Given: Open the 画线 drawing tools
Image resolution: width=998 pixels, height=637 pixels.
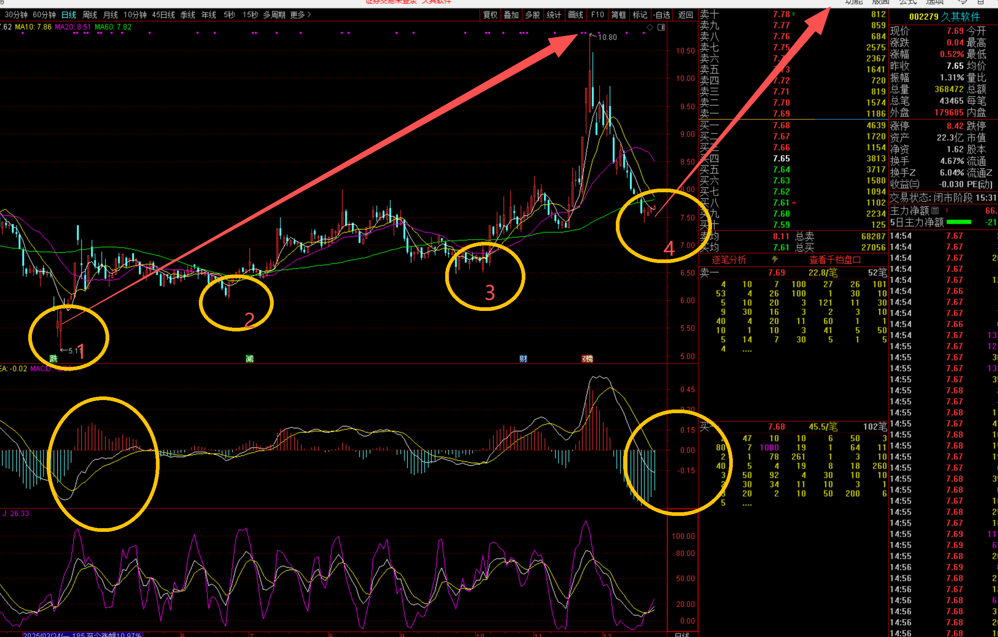Looking at the screenshot, I should click(x=575, y=15).
